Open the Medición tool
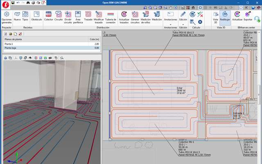 (157, 16)
